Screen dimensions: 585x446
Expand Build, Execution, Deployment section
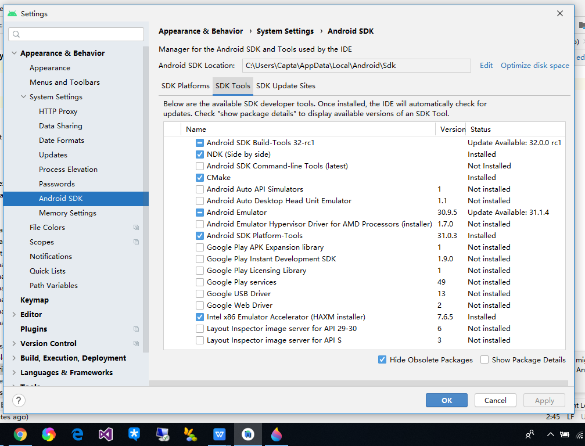pyautogui.click(x=14, y=358)
